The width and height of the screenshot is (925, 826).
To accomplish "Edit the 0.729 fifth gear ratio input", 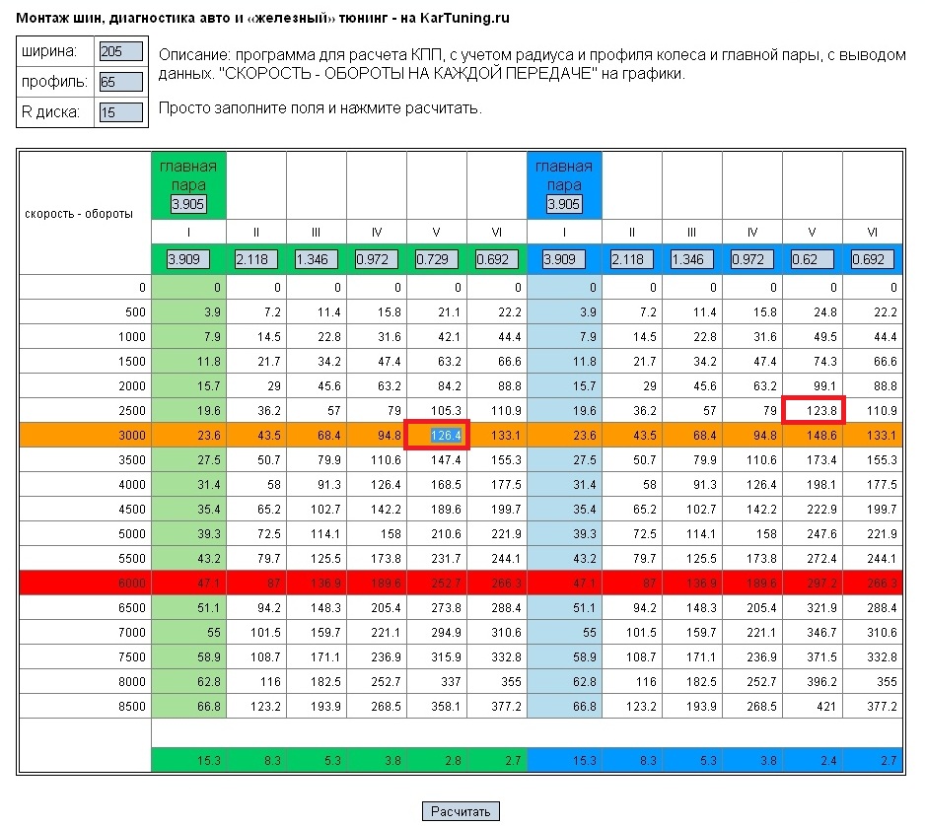I will [436, 260].
